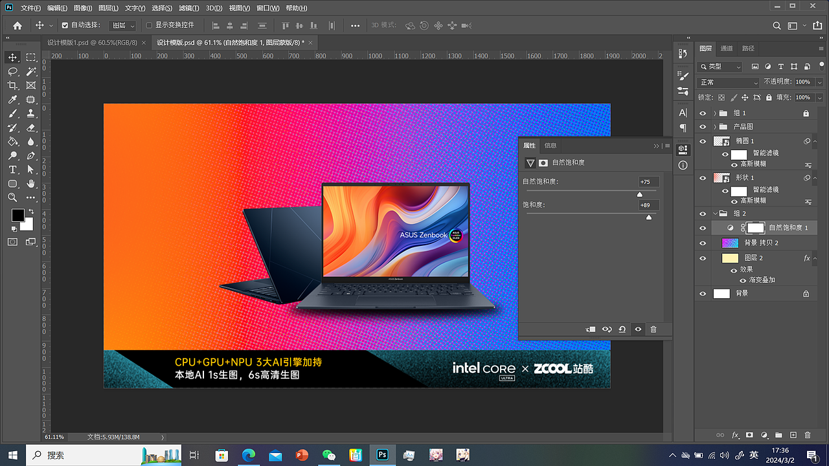Open the 图像(I) menu

[84, 8]
